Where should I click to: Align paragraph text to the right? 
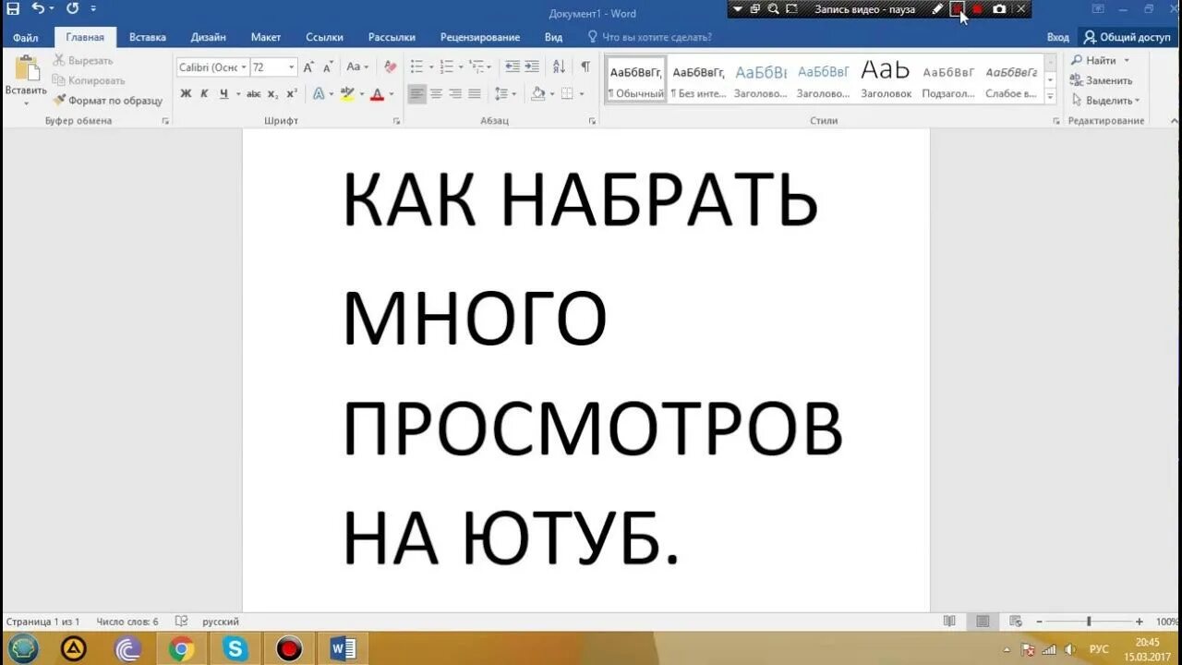click(455, 93)
